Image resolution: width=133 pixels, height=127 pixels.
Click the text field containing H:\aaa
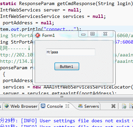point(70,52)
